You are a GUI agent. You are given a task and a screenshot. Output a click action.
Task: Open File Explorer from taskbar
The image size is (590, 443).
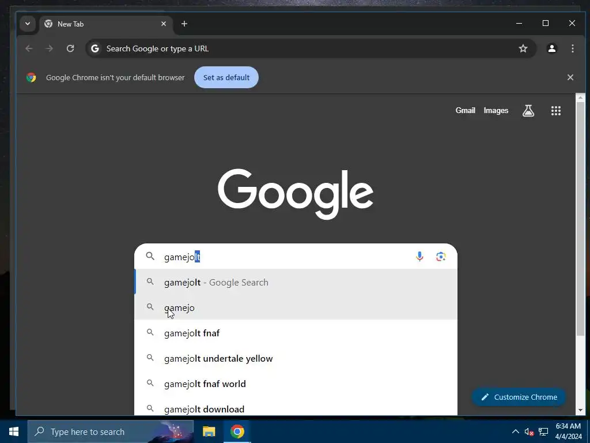tap(209, 431)
